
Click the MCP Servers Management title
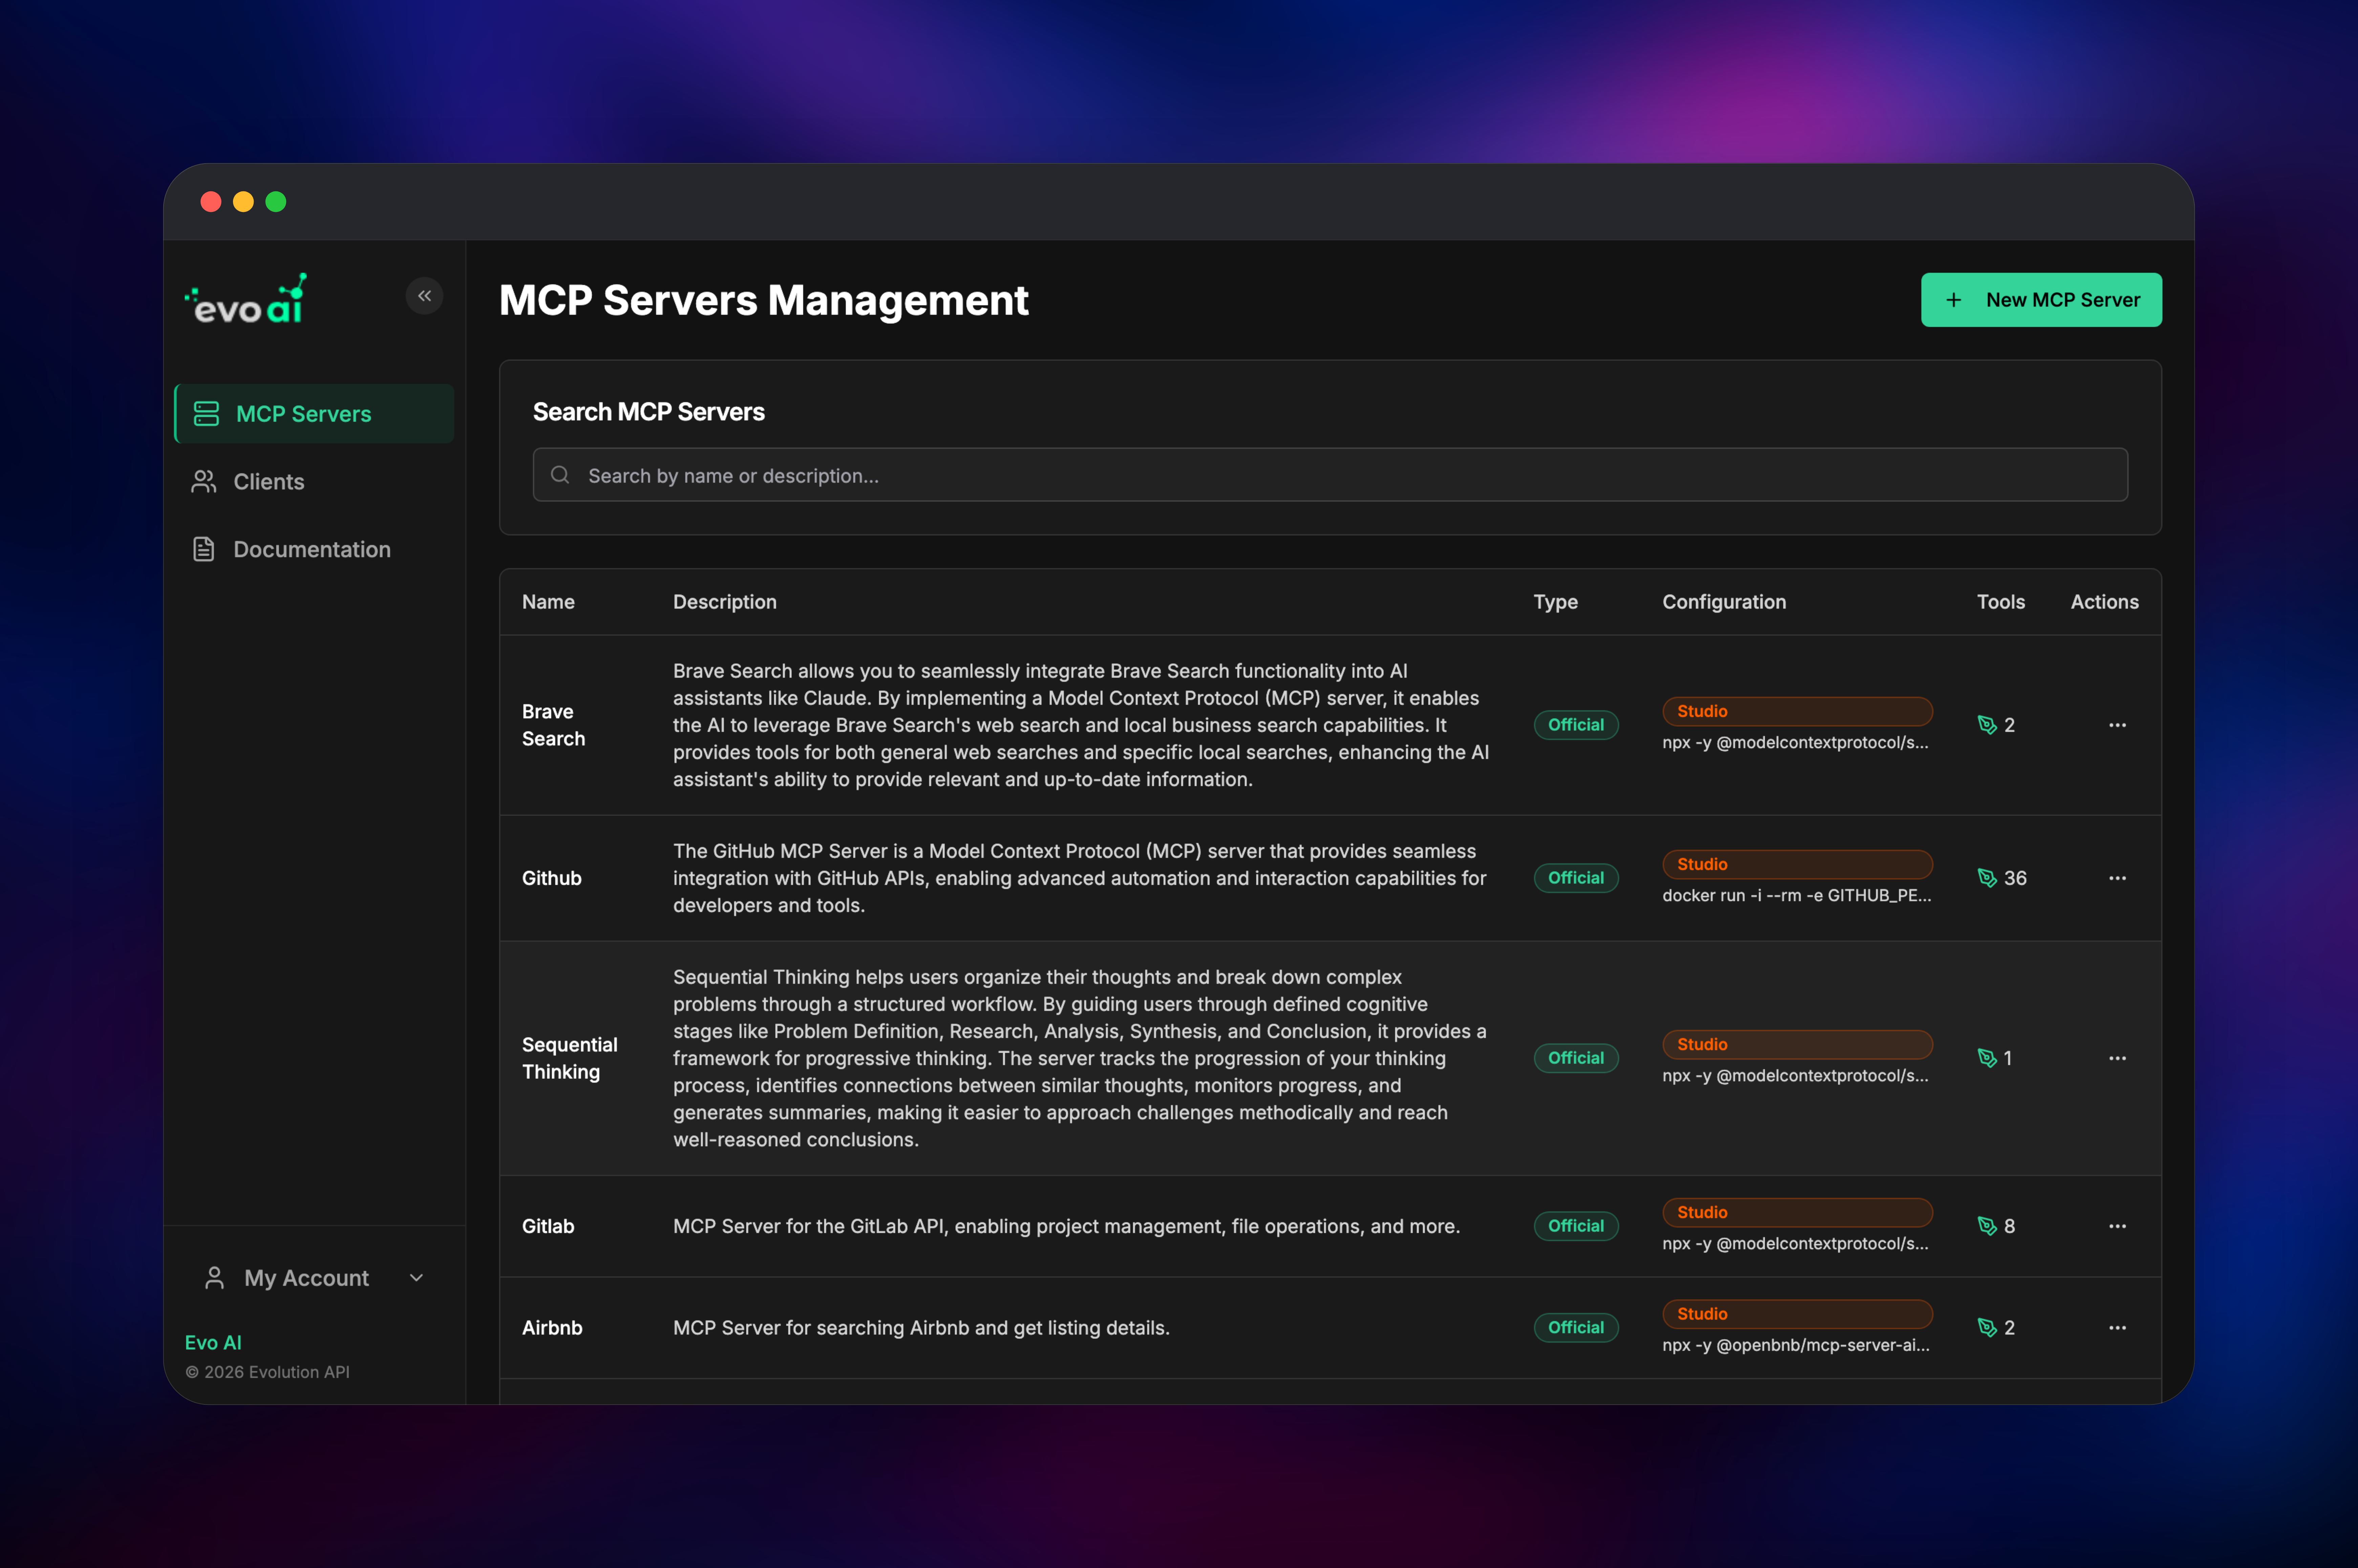pyautogui.click(x=764, y=300)
